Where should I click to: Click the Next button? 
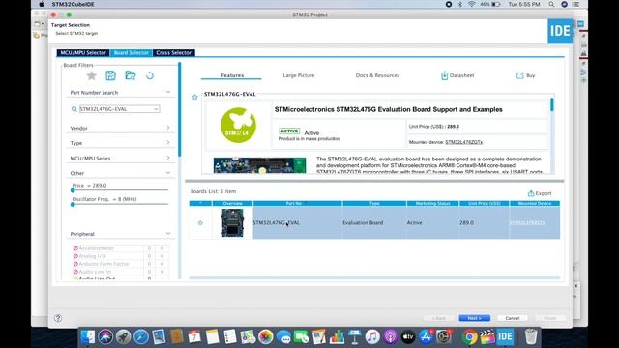[x=475, y=318]
